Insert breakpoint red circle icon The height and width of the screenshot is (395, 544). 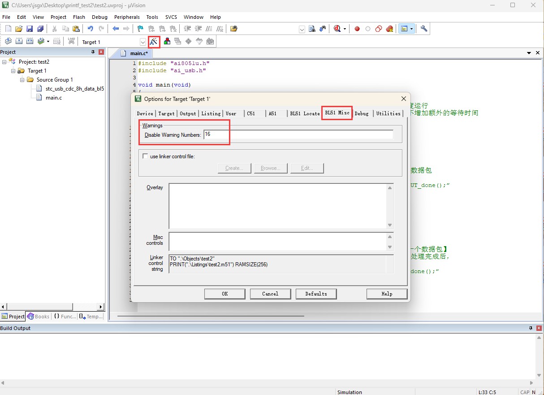click(357, 29)
